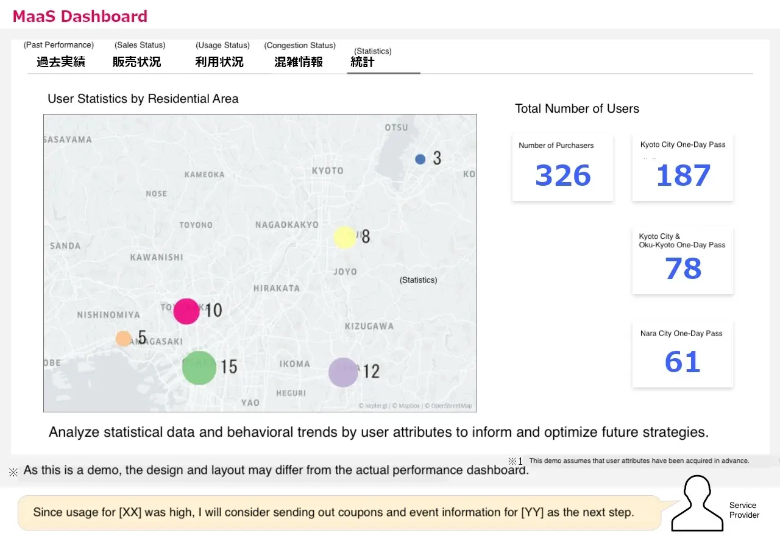Image resolution: width=780 pixels, height=536 pixels.
Task: Open the Mapbox attribution link
Action: (408, 406)
